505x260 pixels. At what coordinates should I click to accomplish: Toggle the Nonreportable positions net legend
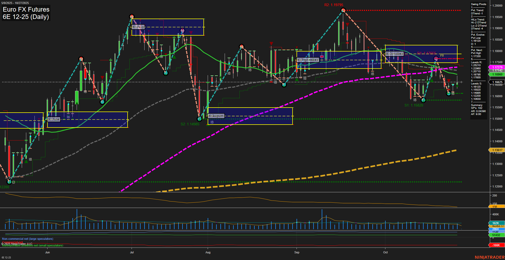click(x=32, y=245)
